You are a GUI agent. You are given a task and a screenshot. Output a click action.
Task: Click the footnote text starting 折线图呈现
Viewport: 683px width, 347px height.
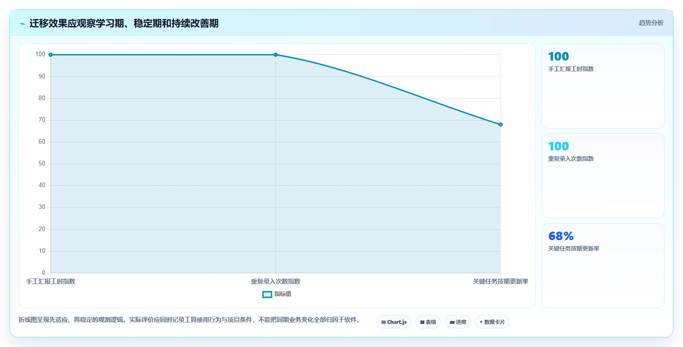click(x=189, y=320)
